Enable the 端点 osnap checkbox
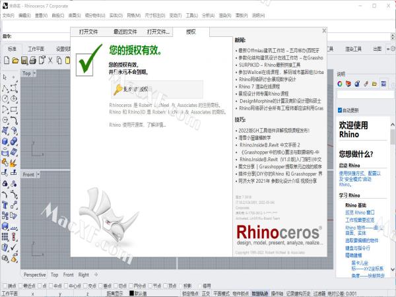 5,286
